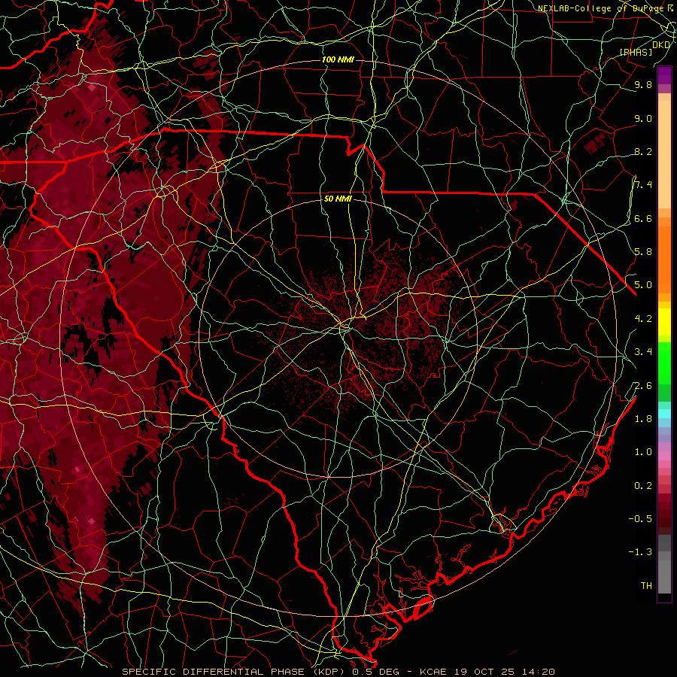The height and width of the screenshot is (677, 677).
Task: Pick the bright green legend segment
Action: coord(664,363)
